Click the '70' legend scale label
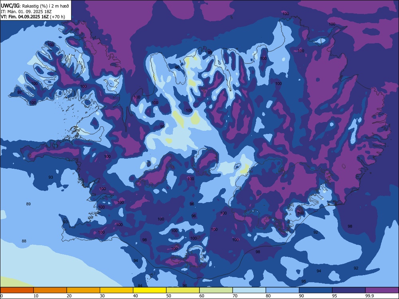Screen dimensions: 399x299 [235, 296]
